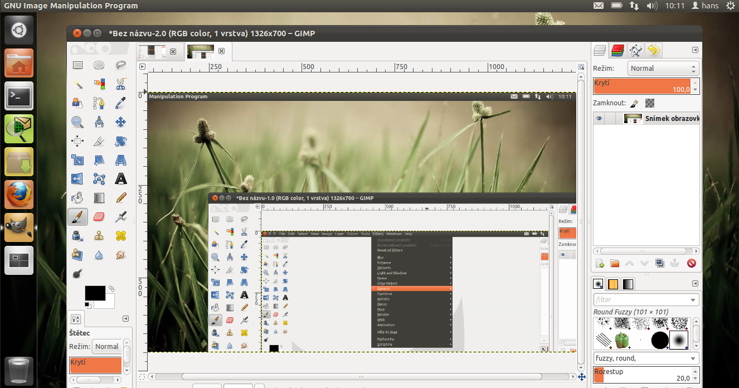This screenshot has width=739, height=388.
Task: Create a new layer group button
Action: click(x=615, y=263)
